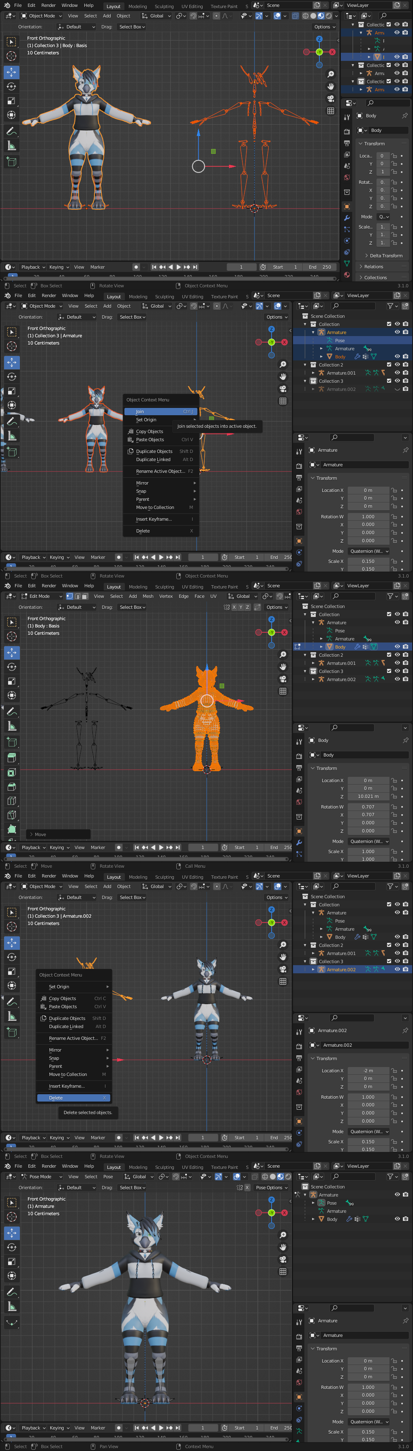Image resolution: width=413 pixels, height=1451 pixels.
Task: Select Cursor tool in Body:Basis Object Mode window
Action: tap(11, 56)
